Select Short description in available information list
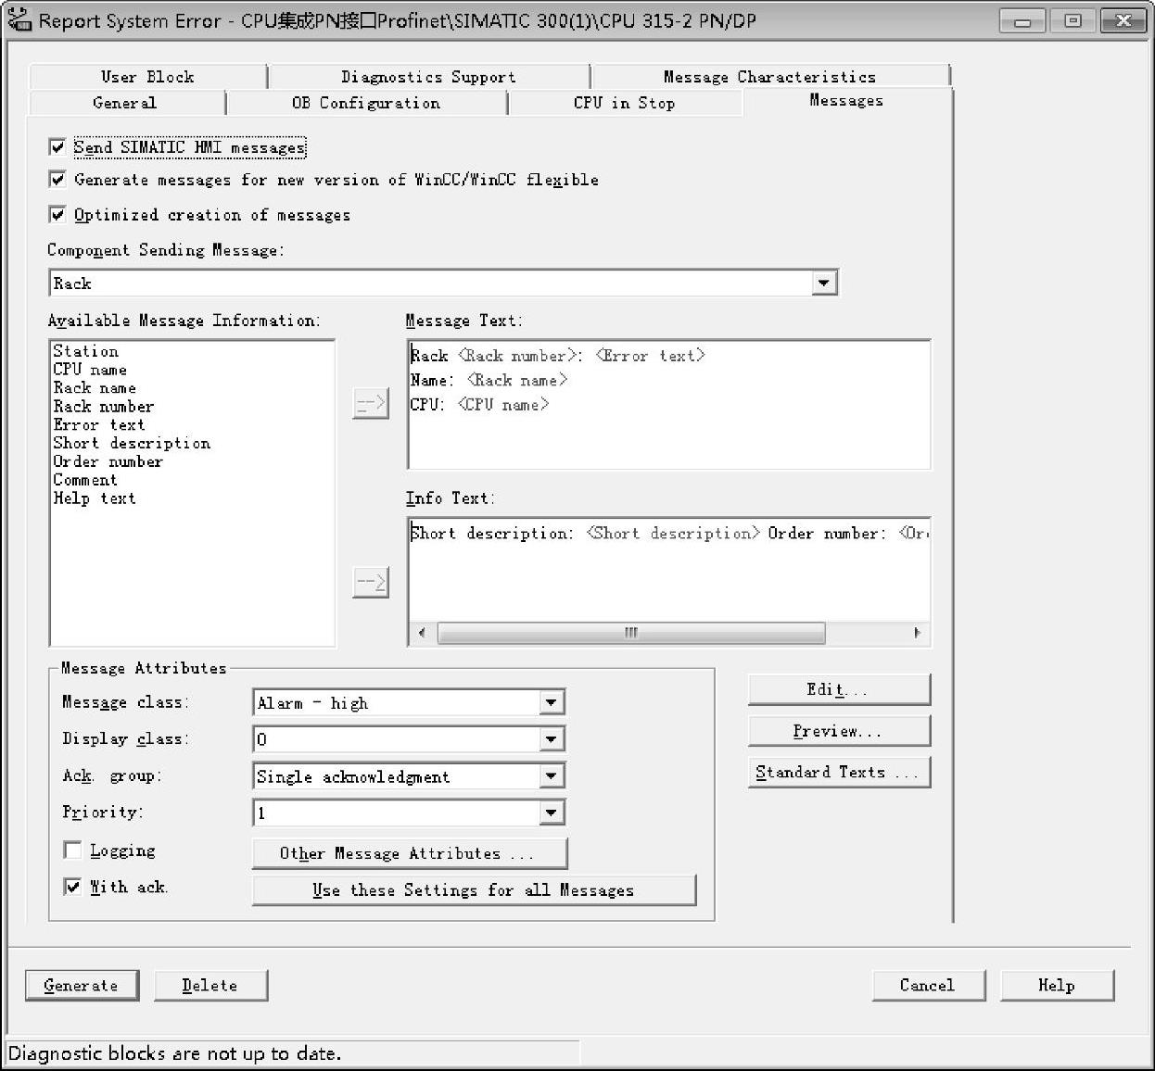This screenshot has width=1155, height=1071. [x=132, y=443]
